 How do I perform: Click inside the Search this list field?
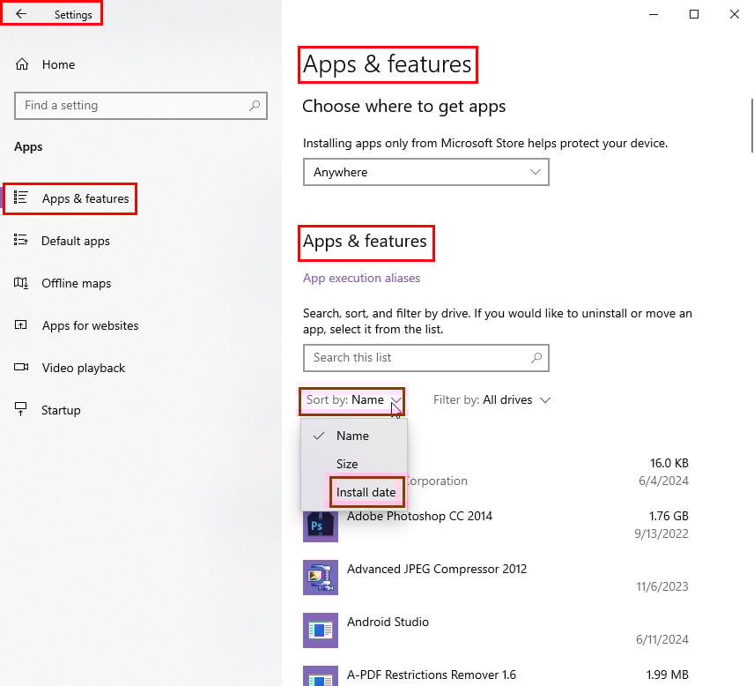(x=426, y=358)
